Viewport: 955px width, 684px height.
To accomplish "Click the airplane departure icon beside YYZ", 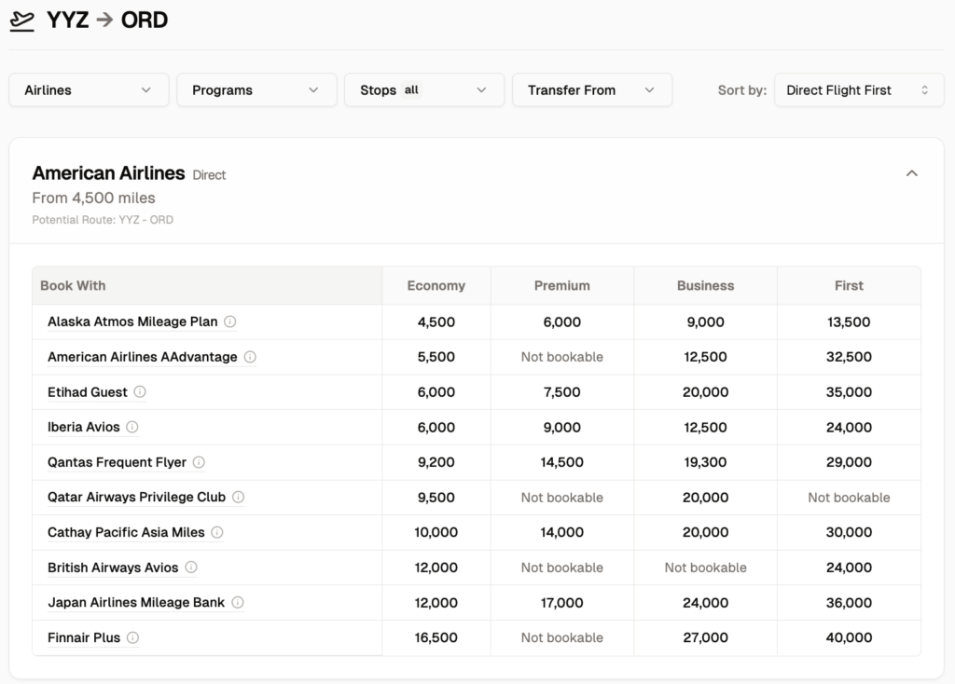I will (x=22, y=21).
